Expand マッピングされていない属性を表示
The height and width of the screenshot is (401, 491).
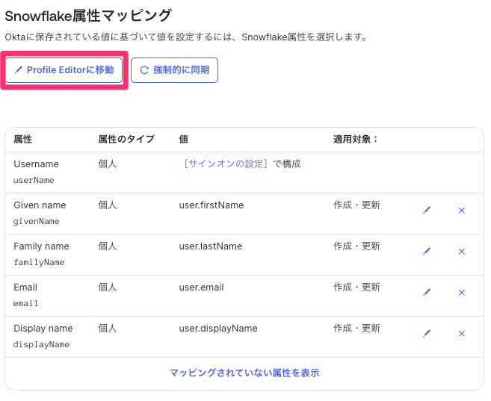244,373
